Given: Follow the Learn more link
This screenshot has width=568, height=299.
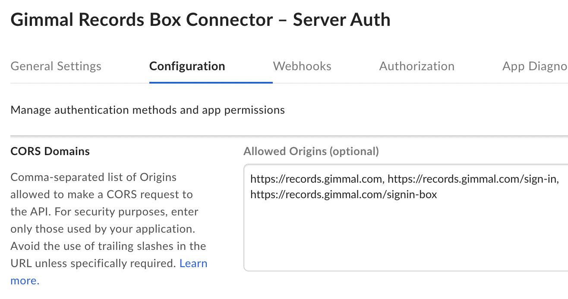Looking at the screenshot, I should pos(193,264).
